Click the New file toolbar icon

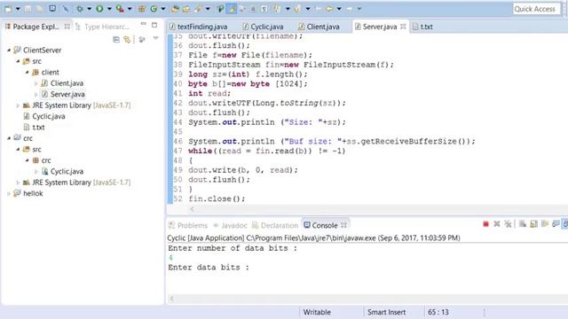click(x=8, y=9)
